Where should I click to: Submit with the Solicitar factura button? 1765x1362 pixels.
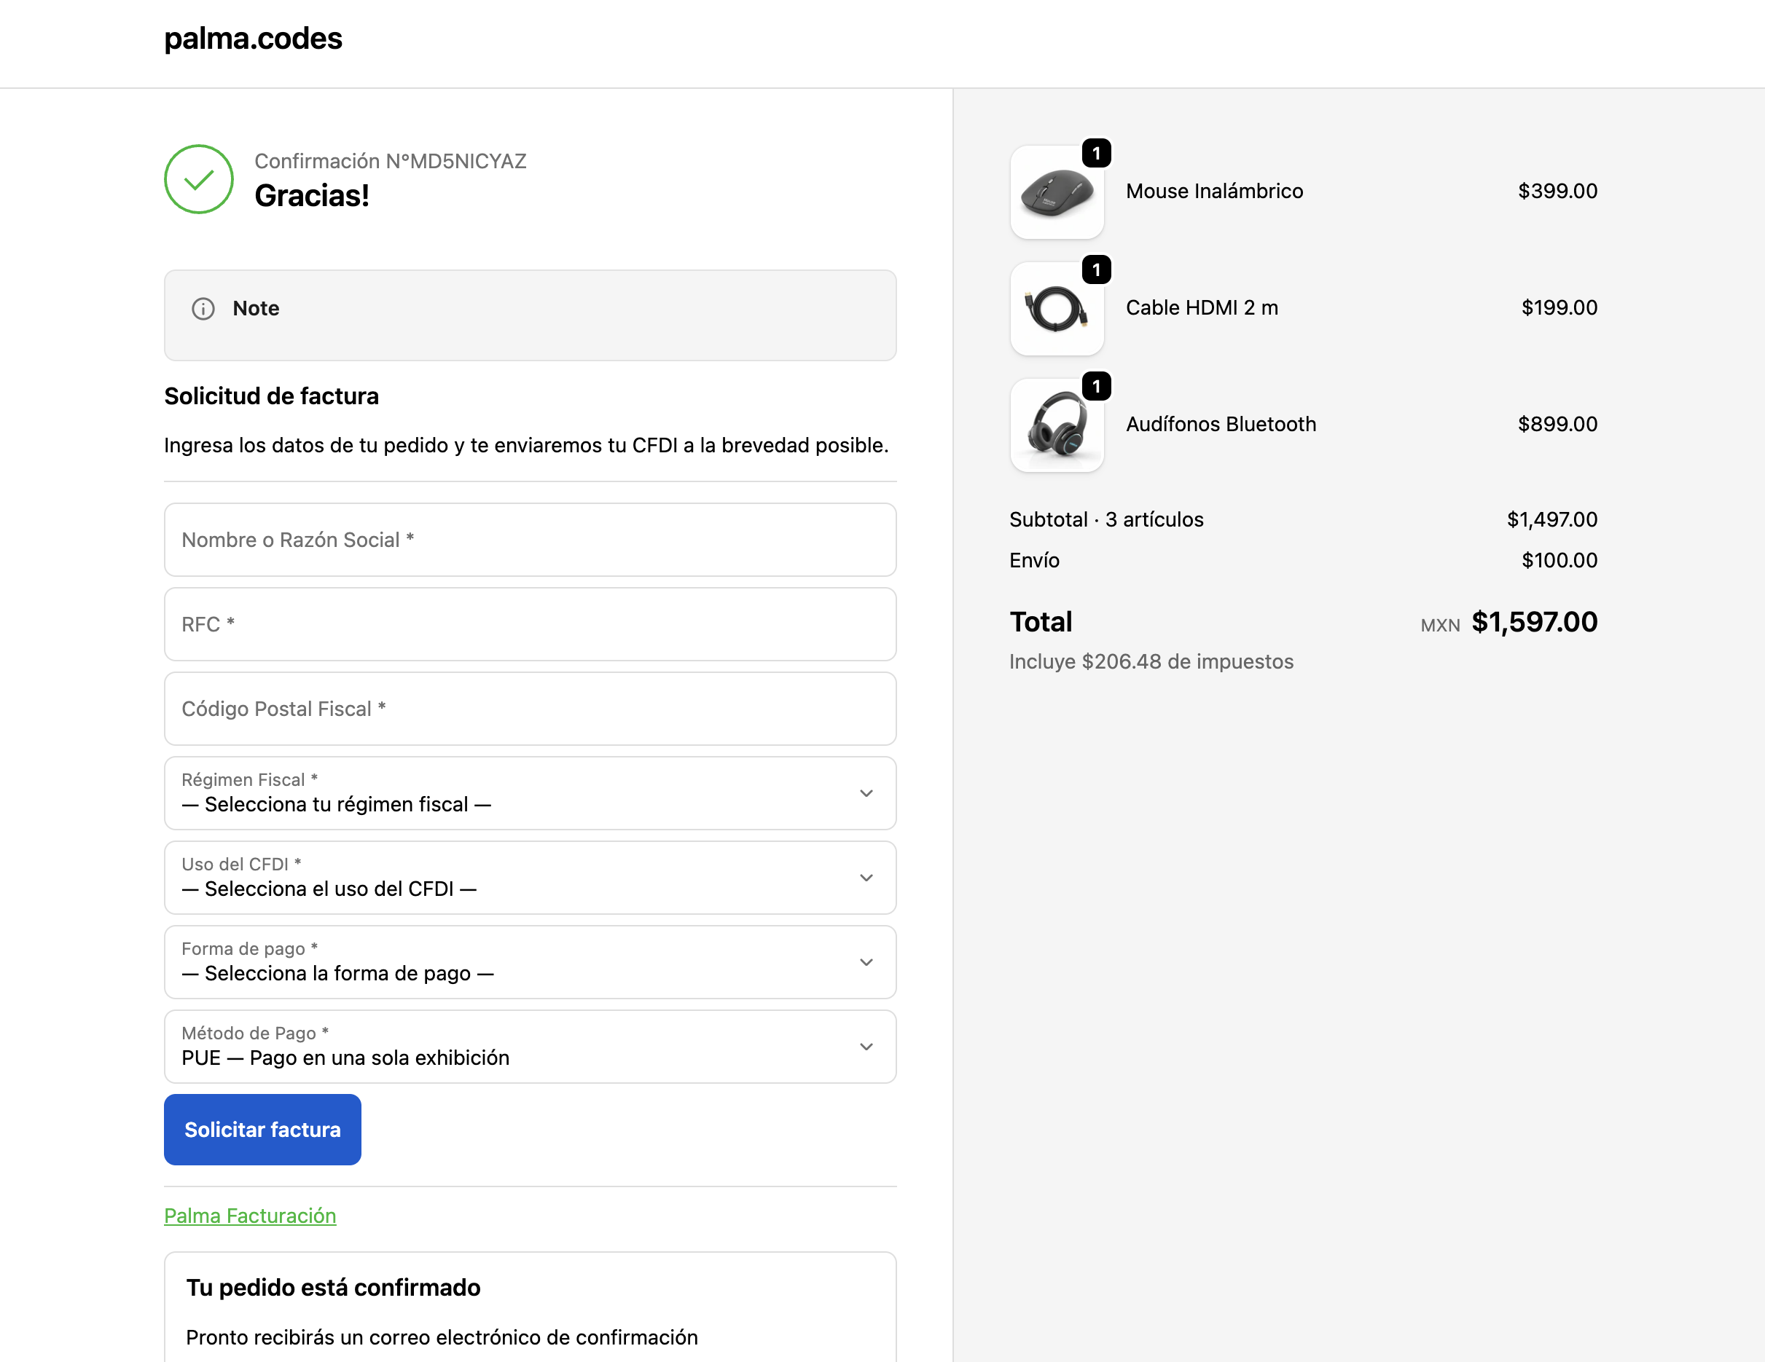click(x=262, y=1130)
